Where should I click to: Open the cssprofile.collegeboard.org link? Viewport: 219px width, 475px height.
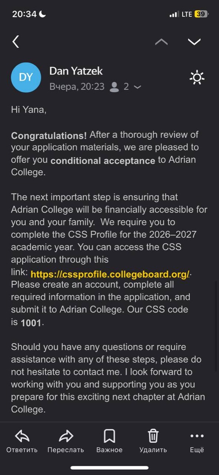point(110,274)
